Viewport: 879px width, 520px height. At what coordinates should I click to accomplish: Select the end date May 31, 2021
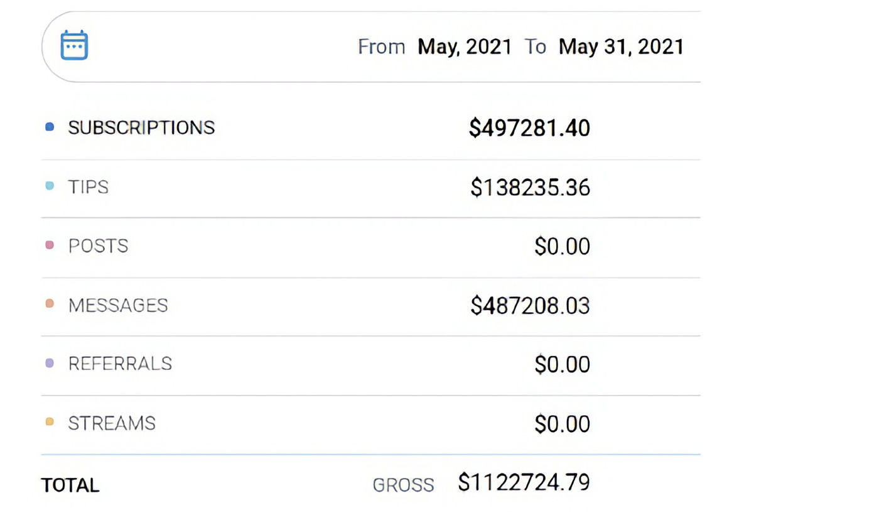(x=621, y=47)
